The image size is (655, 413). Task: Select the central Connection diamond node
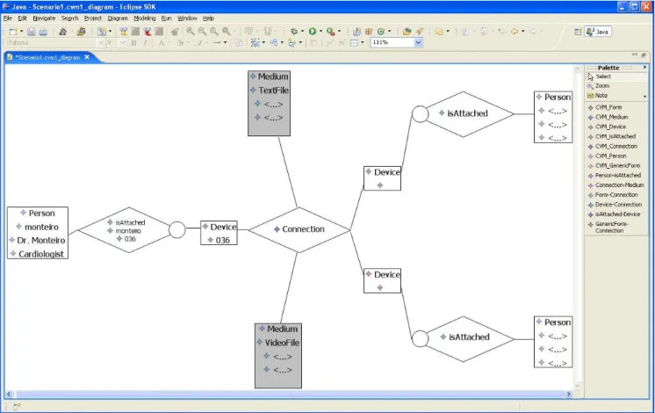click(299, 229)
